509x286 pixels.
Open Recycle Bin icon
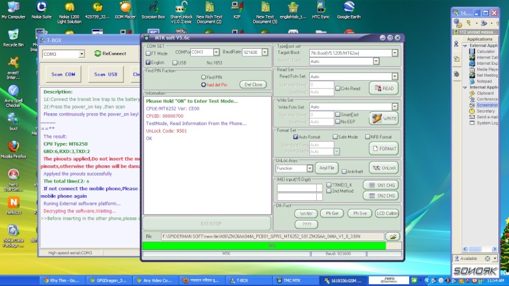[x=13, y=38]
